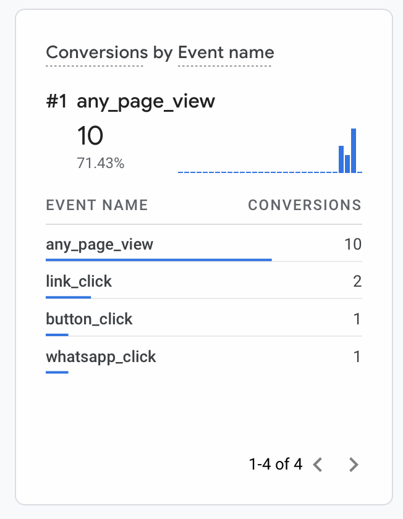
Task: Go to previous page using left chevron
Action: 318,465
